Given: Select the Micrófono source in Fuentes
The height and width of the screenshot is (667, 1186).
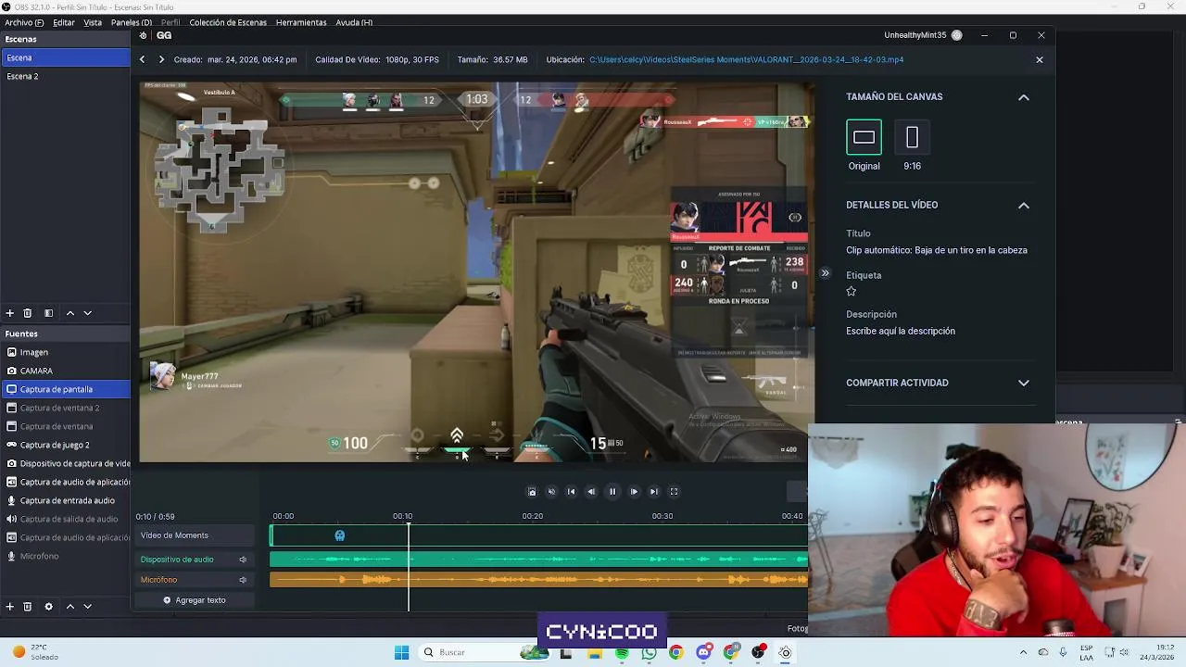Looking at the screenshot, I should 65,556.
